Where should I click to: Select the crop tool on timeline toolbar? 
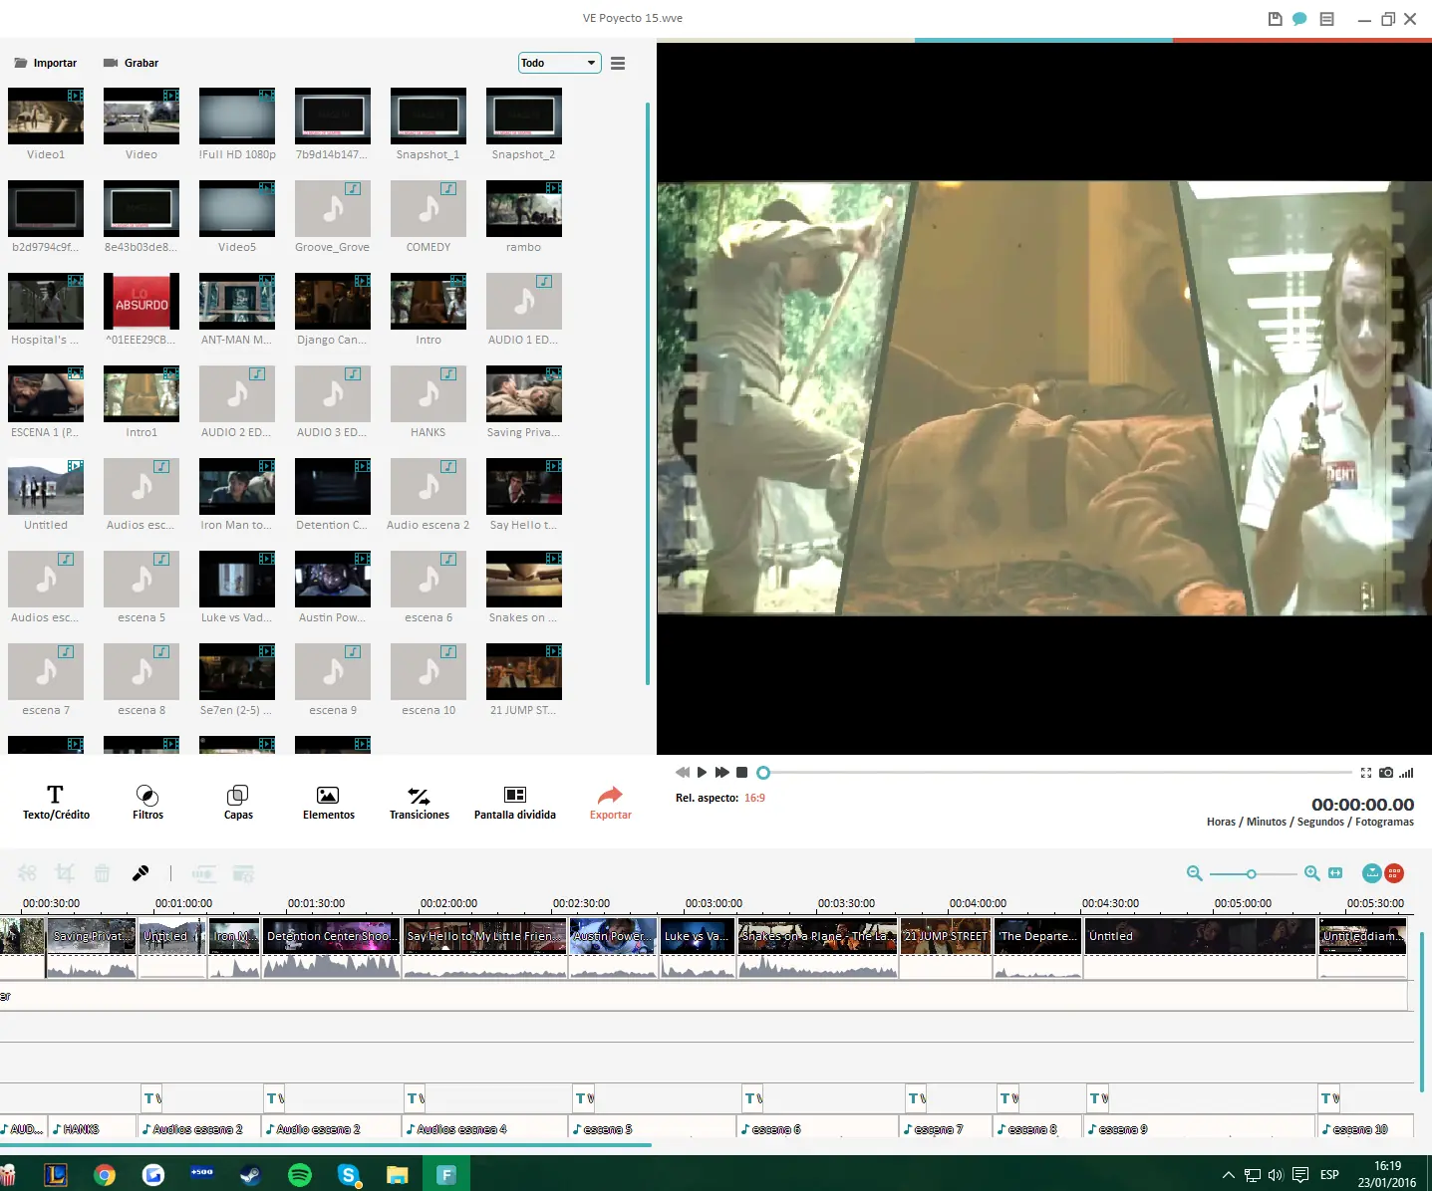(x=65, y=873)
